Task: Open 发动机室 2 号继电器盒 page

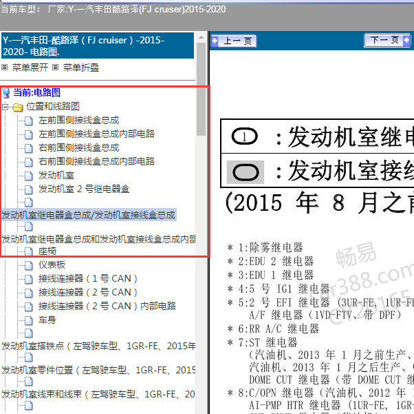Action: [84, 189]
